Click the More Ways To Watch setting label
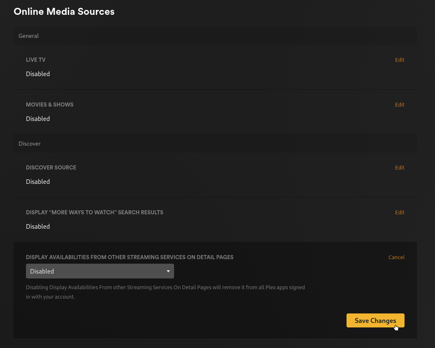 [95, 212]
